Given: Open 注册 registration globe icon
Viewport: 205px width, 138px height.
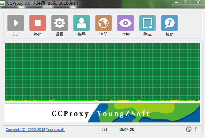Looking at the screenshot, I should click(104, 23).
